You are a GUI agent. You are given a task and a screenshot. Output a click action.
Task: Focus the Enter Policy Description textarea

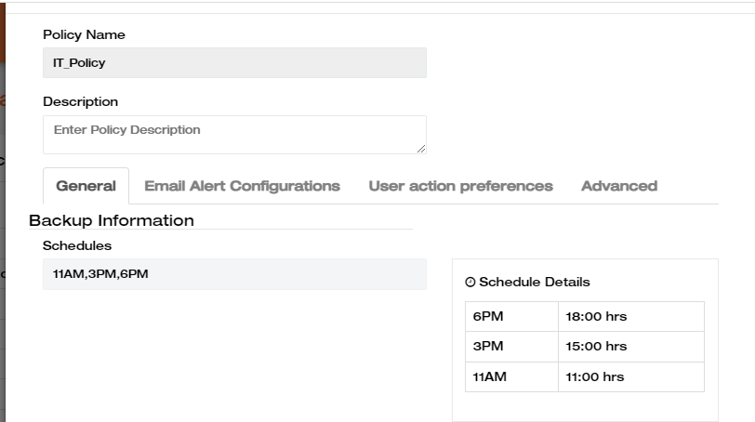click(x=234, y=134)
